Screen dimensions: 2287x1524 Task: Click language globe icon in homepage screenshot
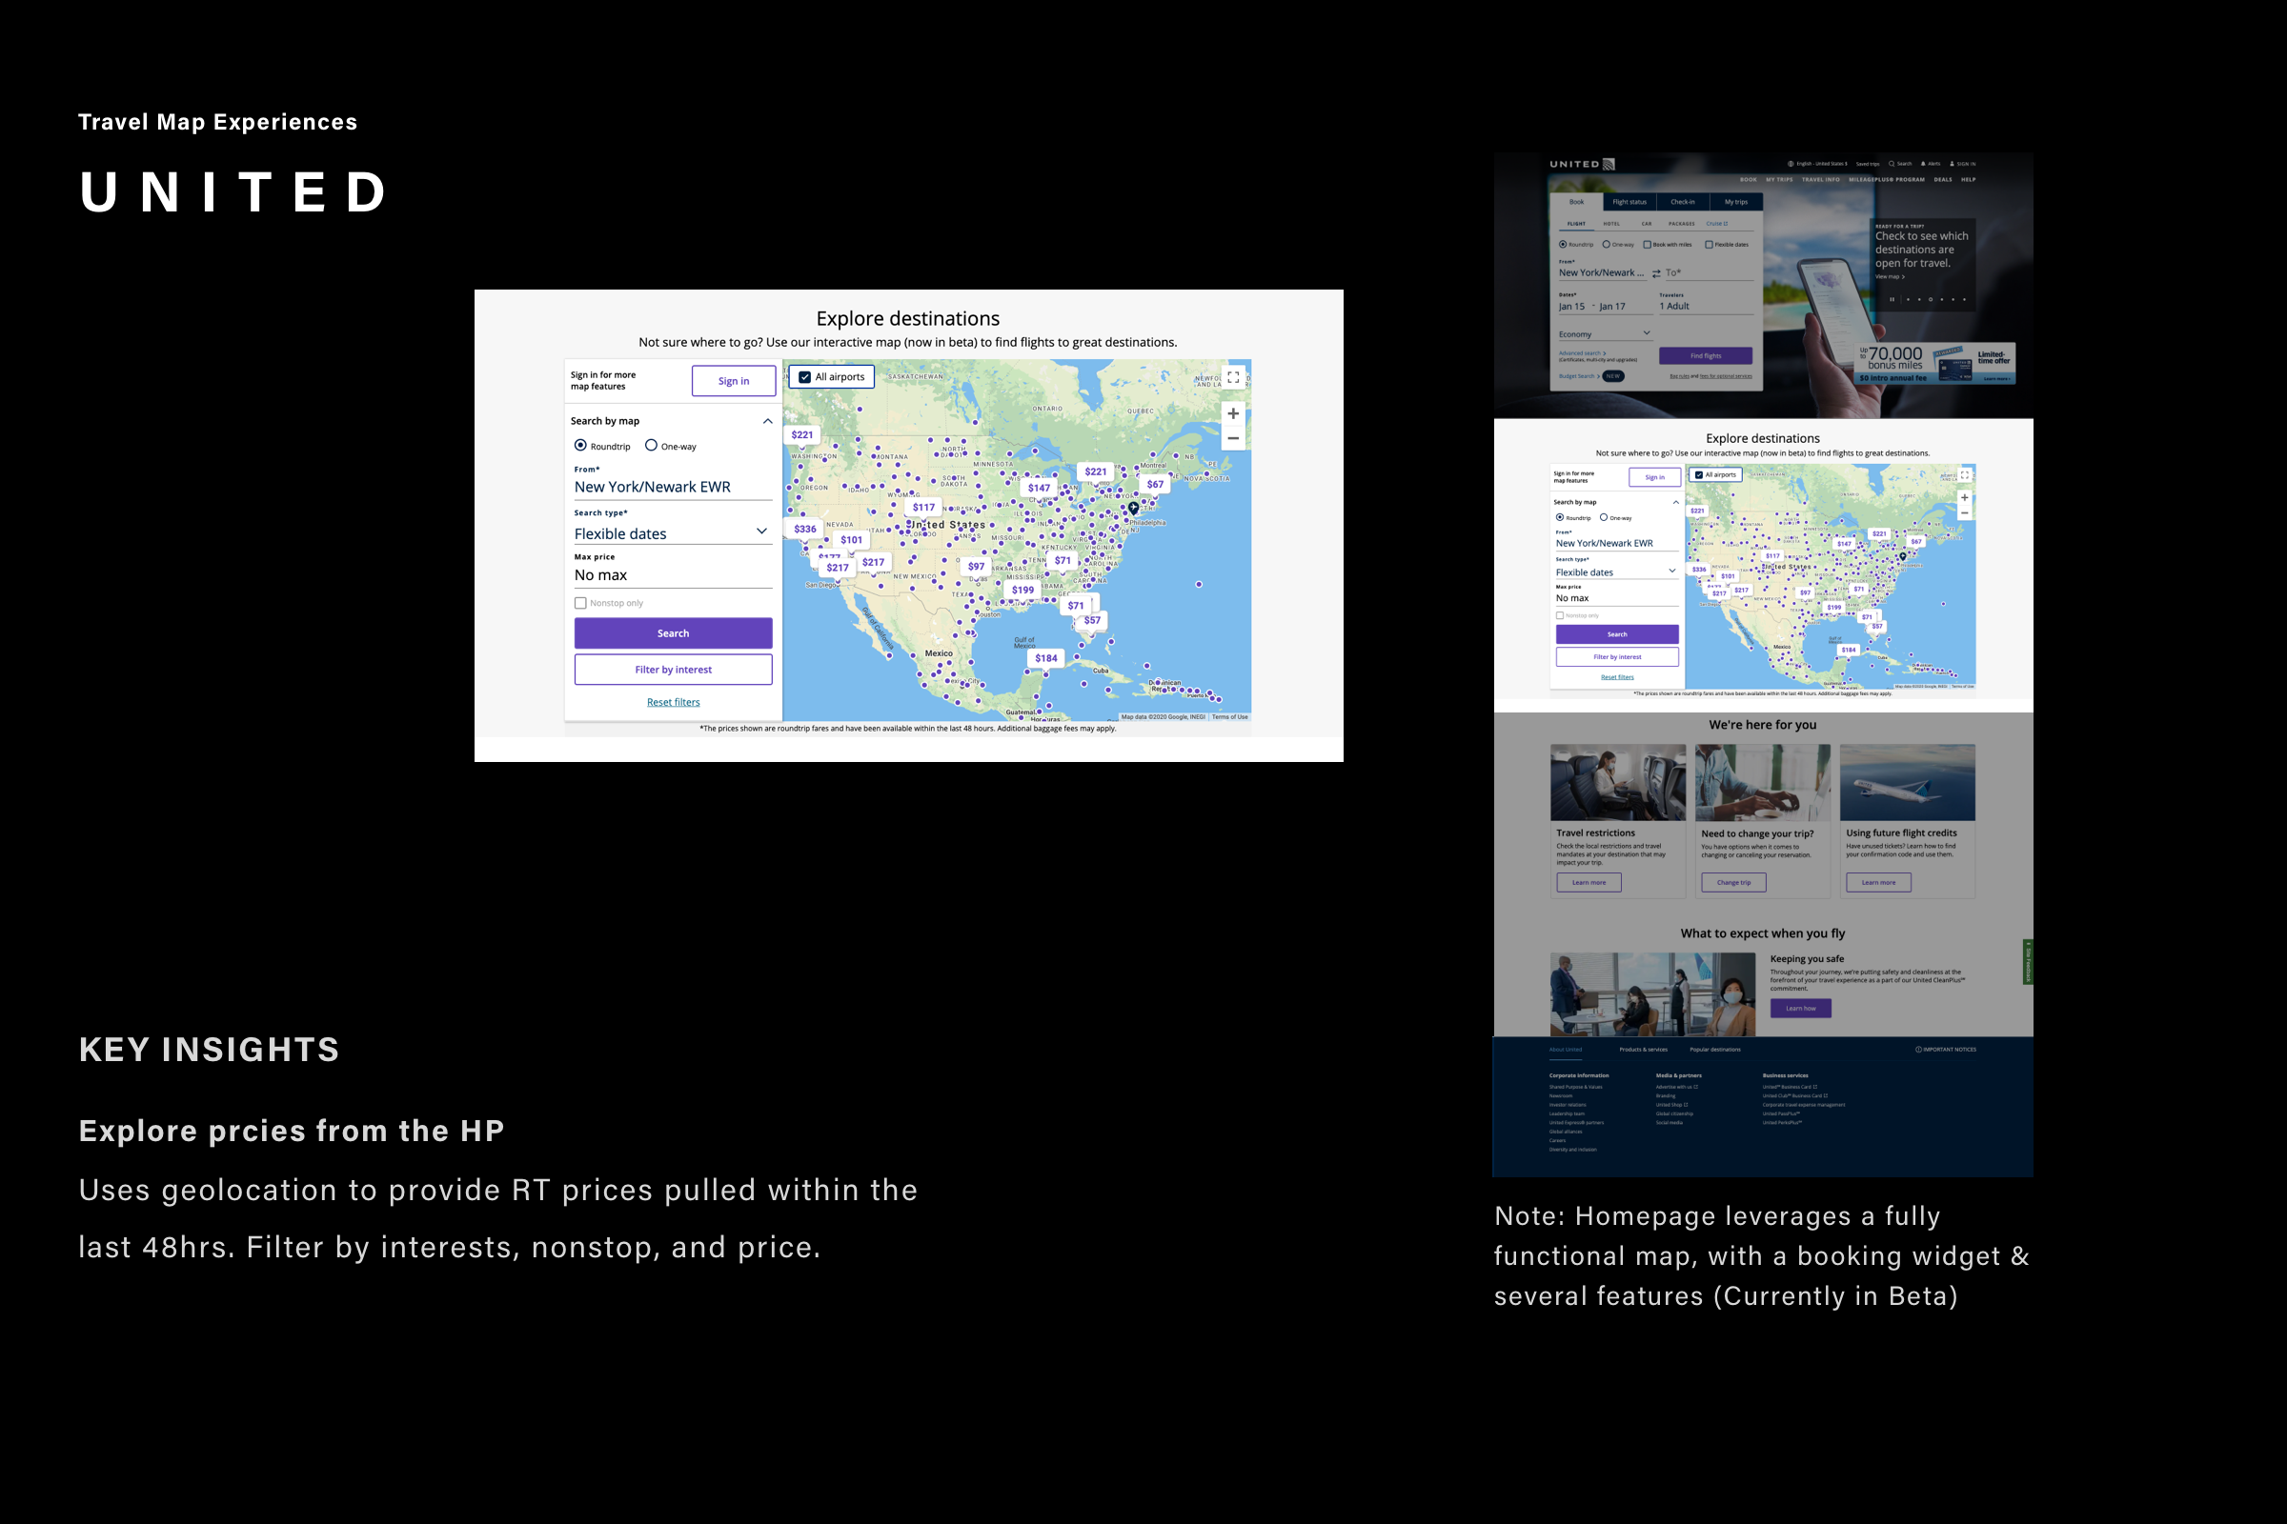[1791, 164]
